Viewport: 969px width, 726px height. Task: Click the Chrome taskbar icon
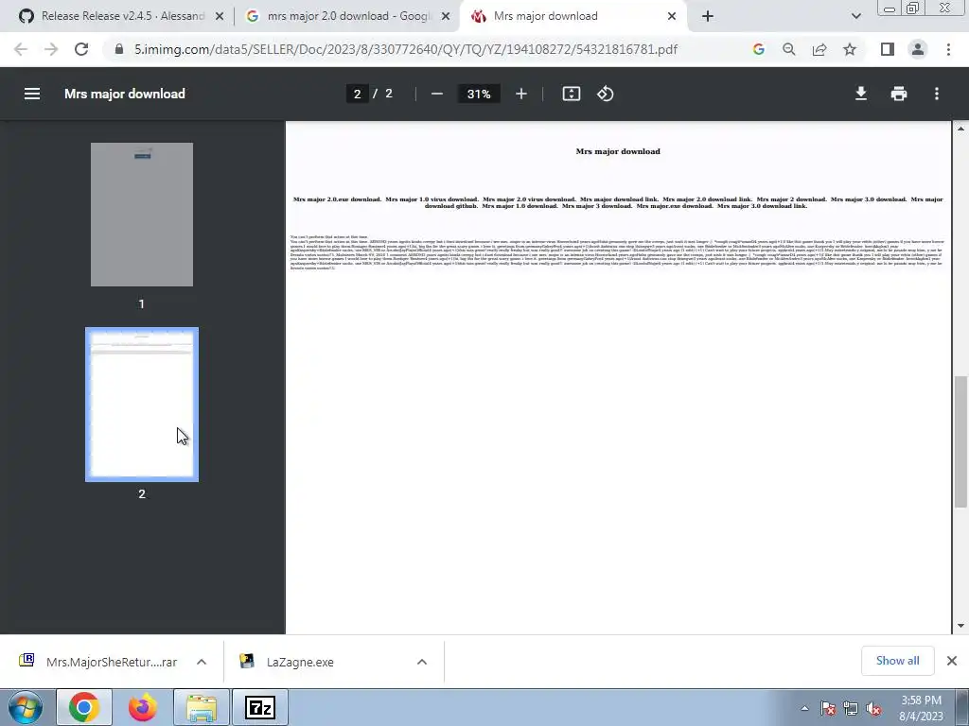[84, 707]
